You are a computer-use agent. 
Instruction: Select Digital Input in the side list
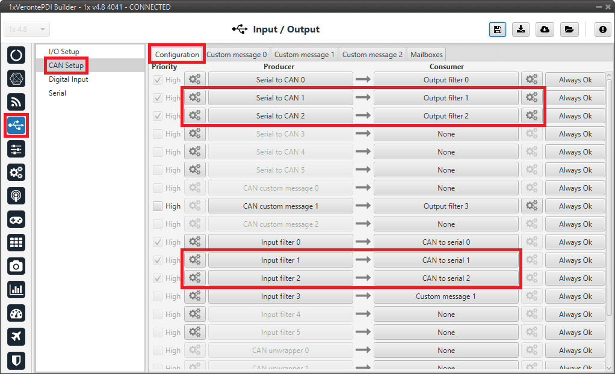[68, 79]
